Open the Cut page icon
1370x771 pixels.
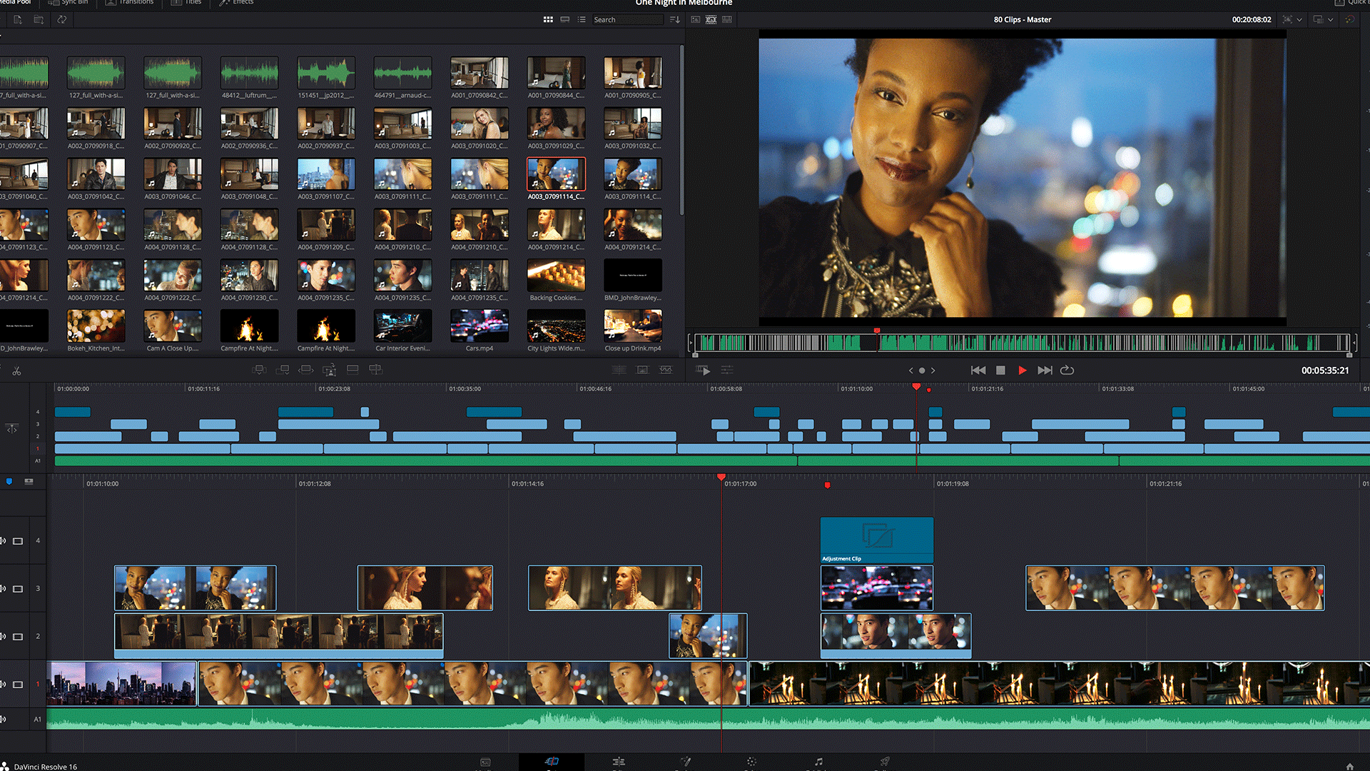(x=552, y=762)
